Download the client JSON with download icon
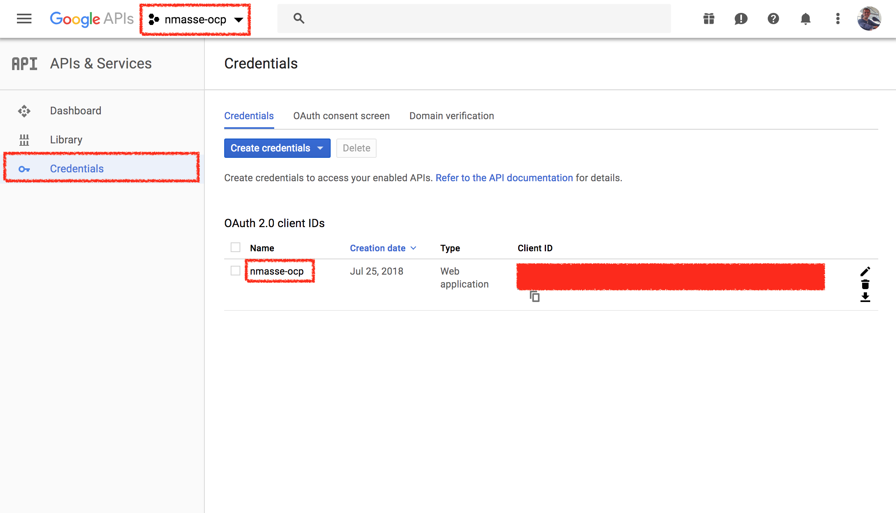The image size is (896, 513). point(865,297)
